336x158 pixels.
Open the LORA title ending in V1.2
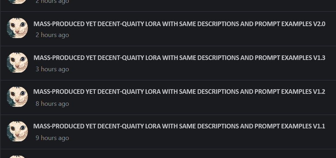pyautogui.click(x=179, y=92)
